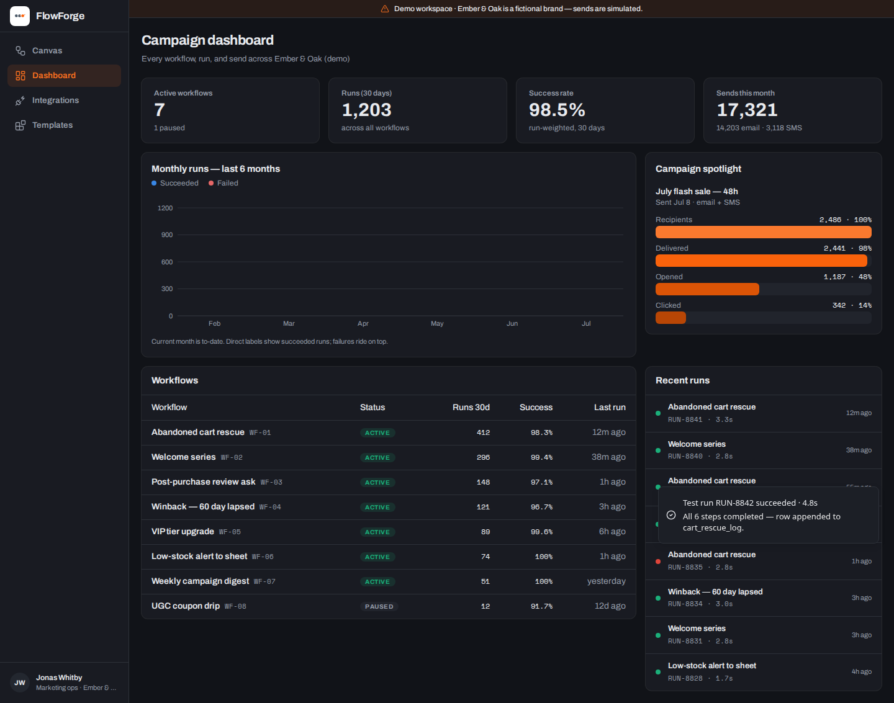894x703 pixels.
Task: Open Canvas from the sidebar
Action: [64, 51]
